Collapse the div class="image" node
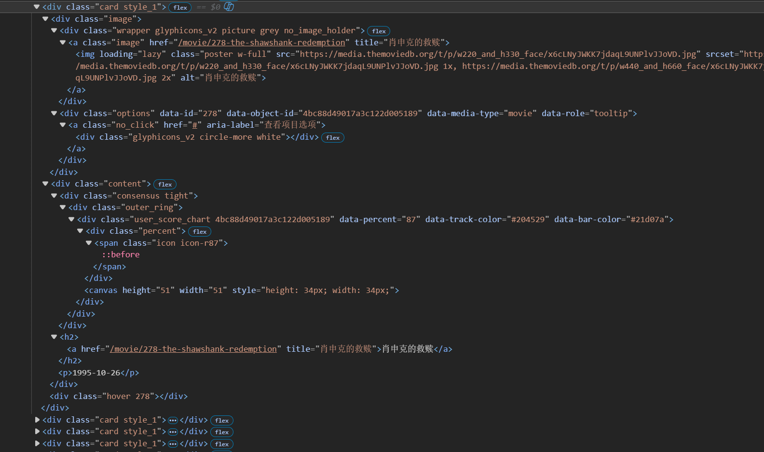The width and height of the screenshot is (764, 452). 45,19
